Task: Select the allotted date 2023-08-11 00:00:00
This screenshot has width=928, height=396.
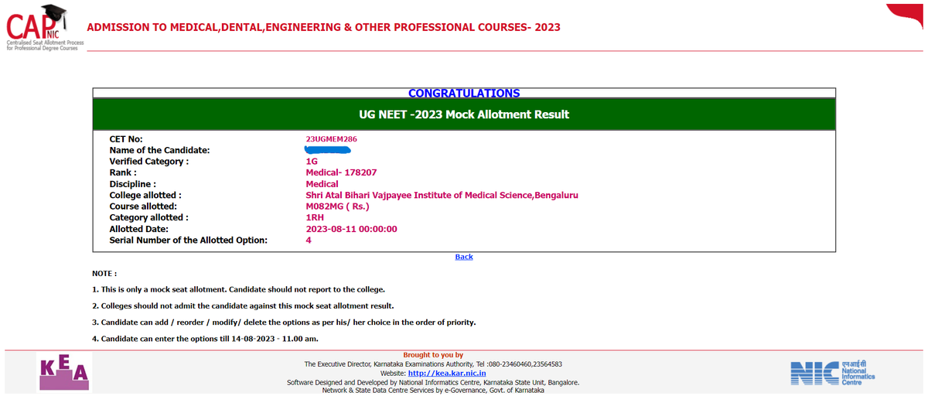Action: coord(351,229)
